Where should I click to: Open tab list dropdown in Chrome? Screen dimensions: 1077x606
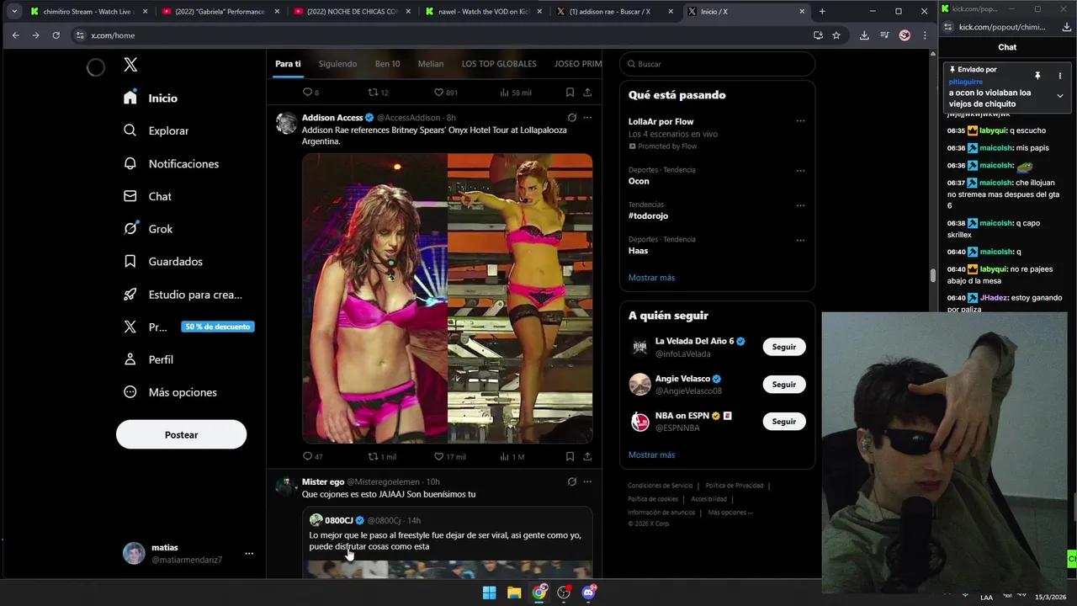[14, 11]
